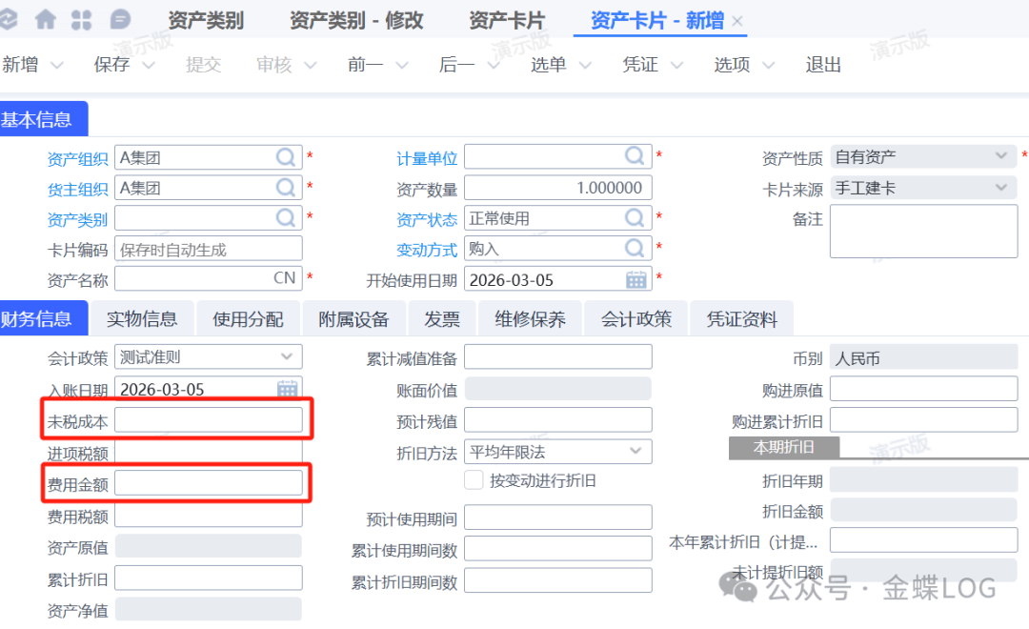1029x629 pixels.
Task: Open the 会计政策 dropdown list
Action: [x=286, y=357]
